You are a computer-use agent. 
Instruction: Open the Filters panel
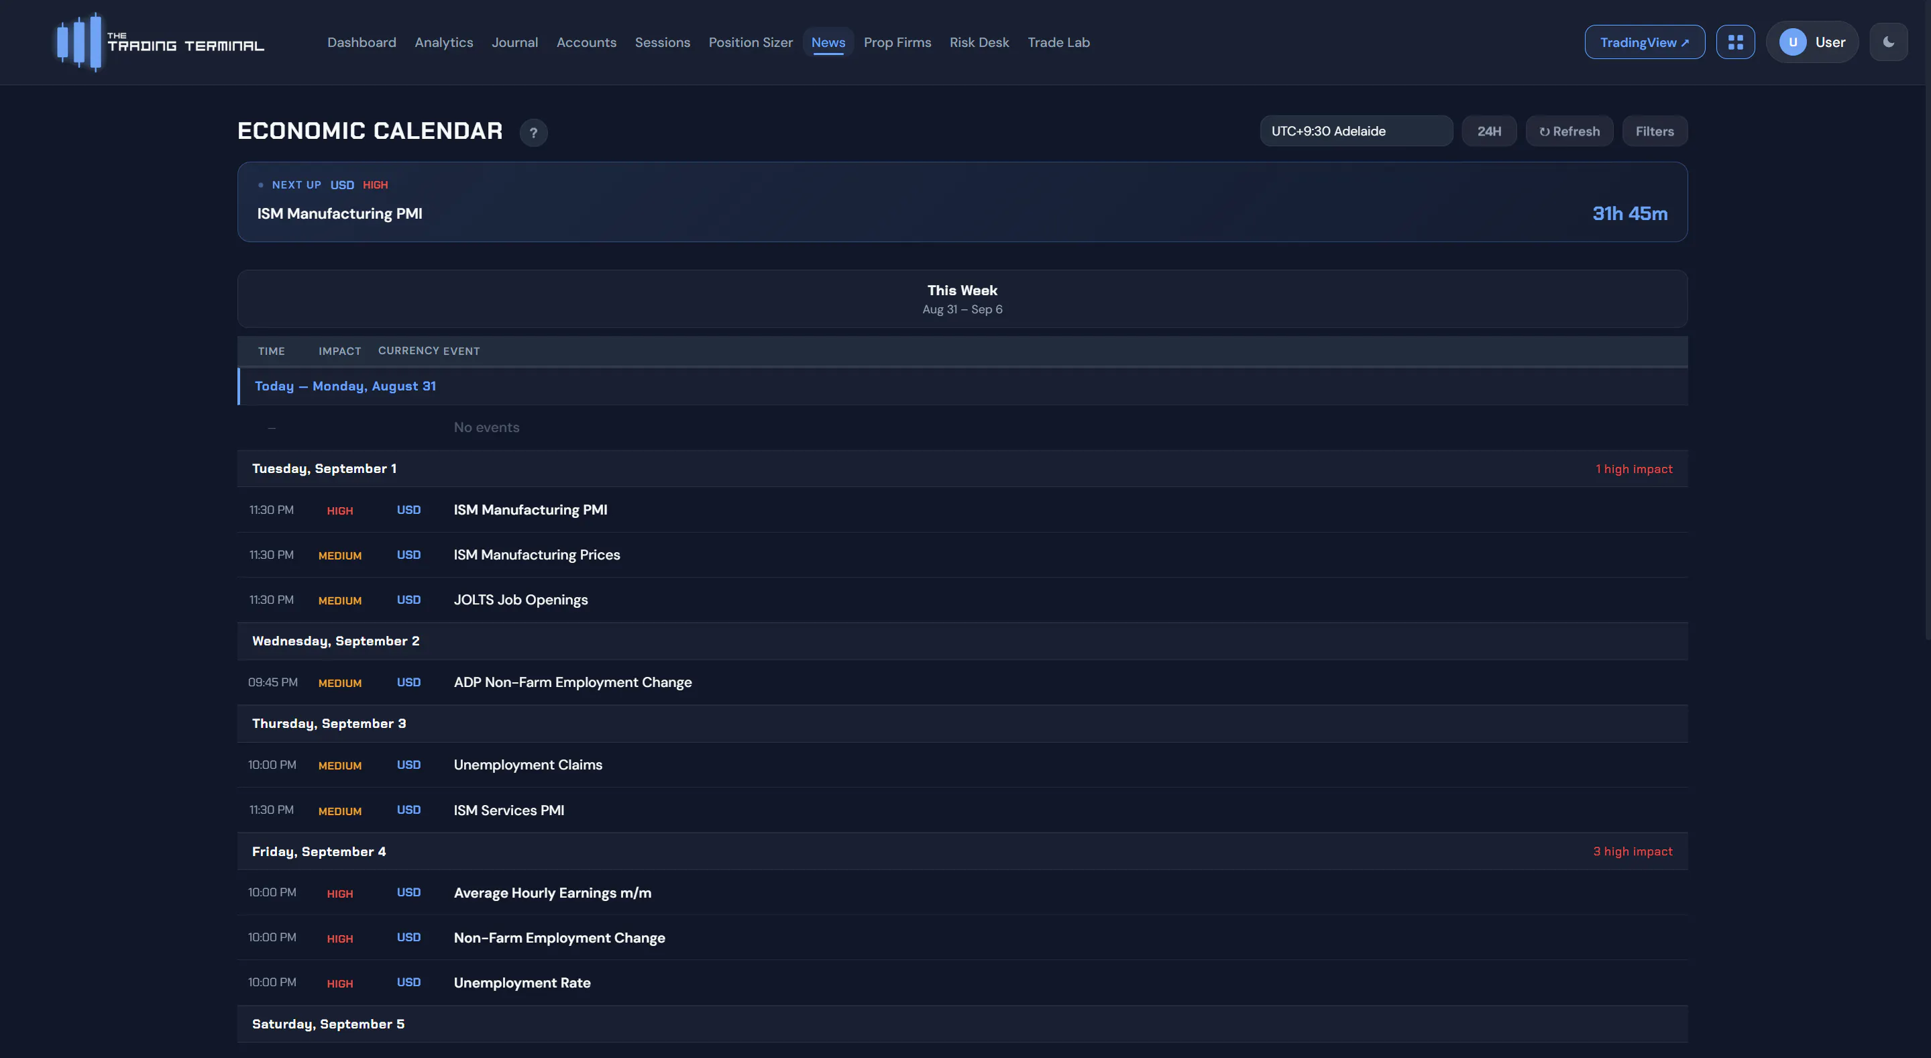coord(1655,130)
